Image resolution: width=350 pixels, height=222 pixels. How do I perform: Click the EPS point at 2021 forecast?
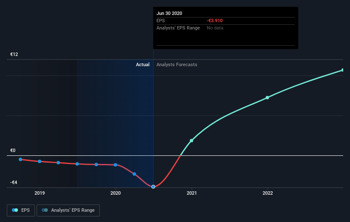[191, 140]
